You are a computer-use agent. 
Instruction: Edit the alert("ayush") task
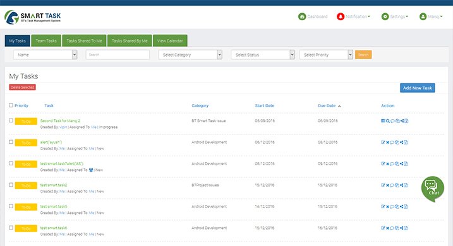[383, 142]
